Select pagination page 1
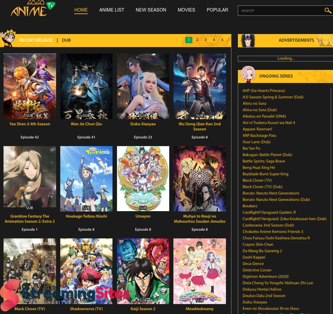Viewport: 333px width, 314px height. tap(189, 40)
